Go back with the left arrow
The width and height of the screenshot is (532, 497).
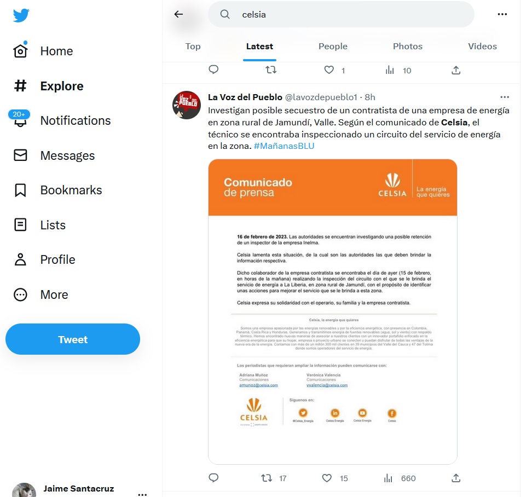[178, 14]
